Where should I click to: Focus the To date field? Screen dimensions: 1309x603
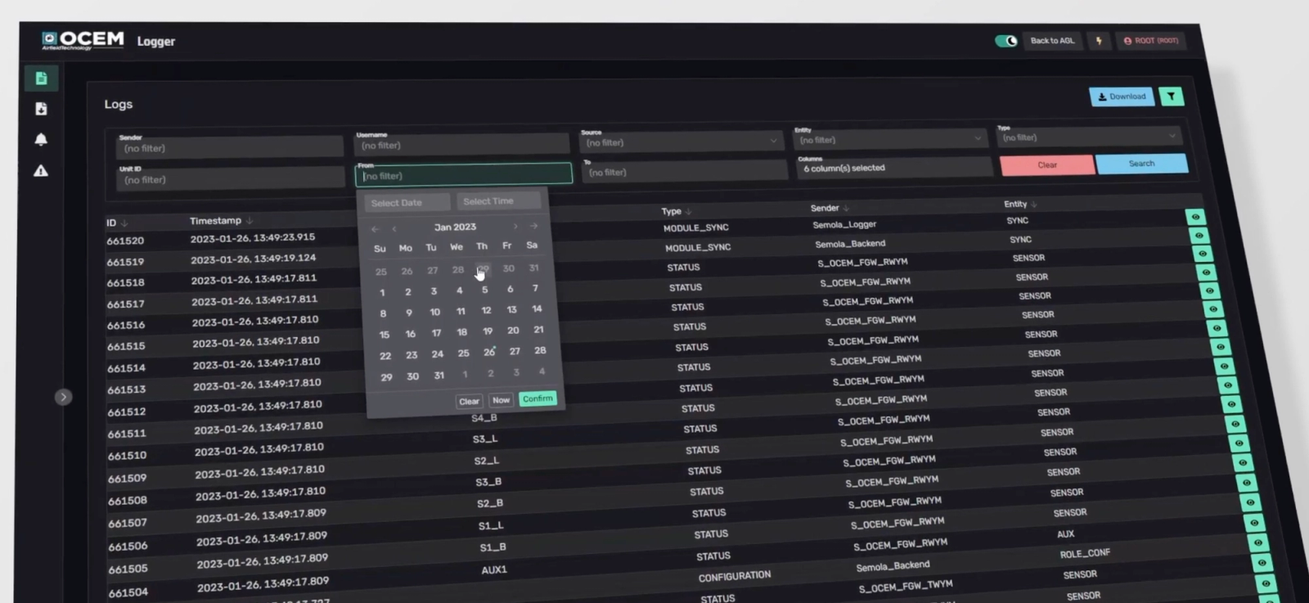[685, 172]
